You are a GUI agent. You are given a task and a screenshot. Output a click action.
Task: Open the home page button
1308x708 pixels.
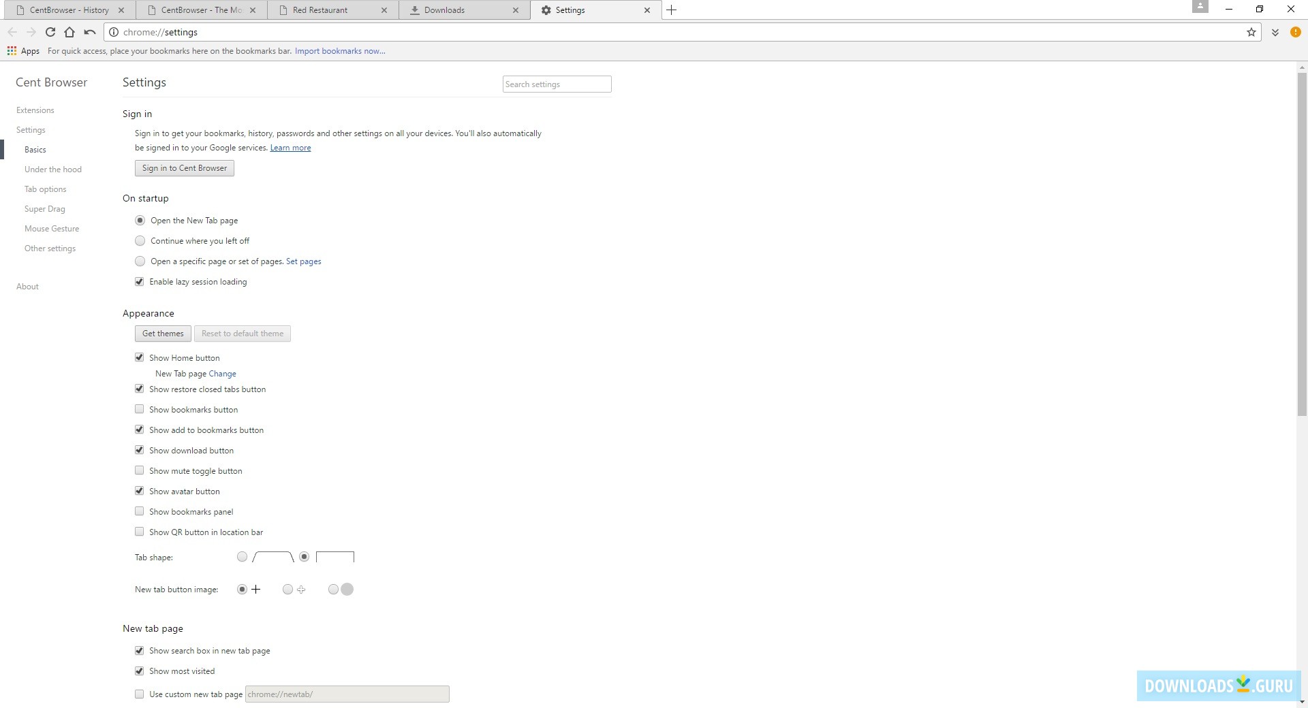(69, 32)
